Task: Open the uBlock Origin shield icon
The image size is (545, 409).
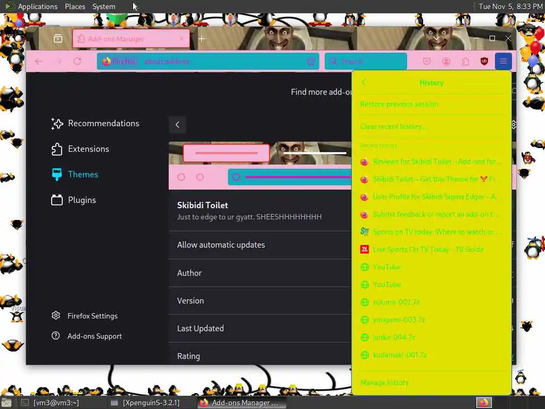Action: click(484, 62)
